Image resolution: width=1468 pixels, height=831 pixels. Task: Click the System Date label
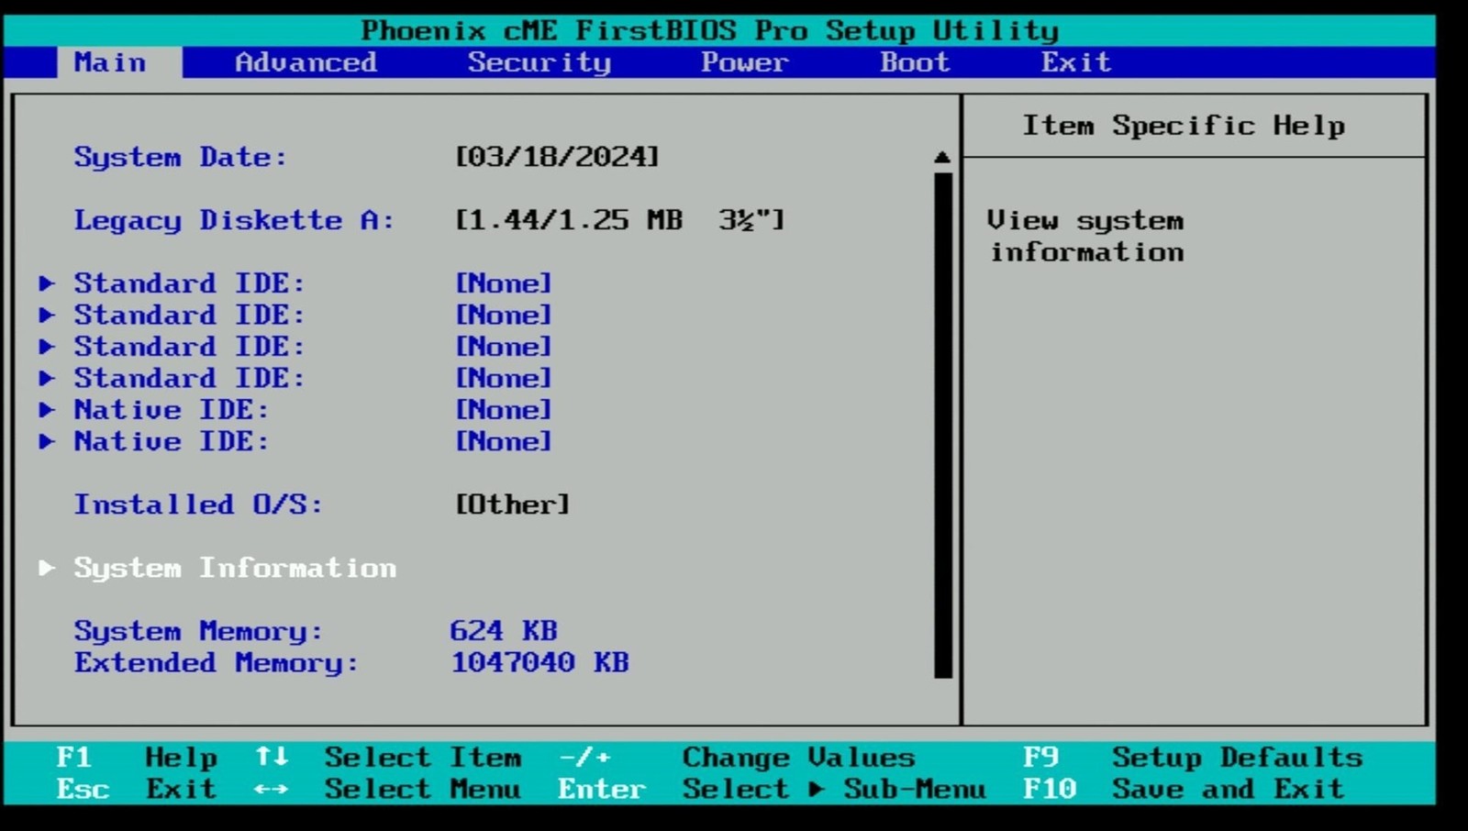(x=180, y=157)
